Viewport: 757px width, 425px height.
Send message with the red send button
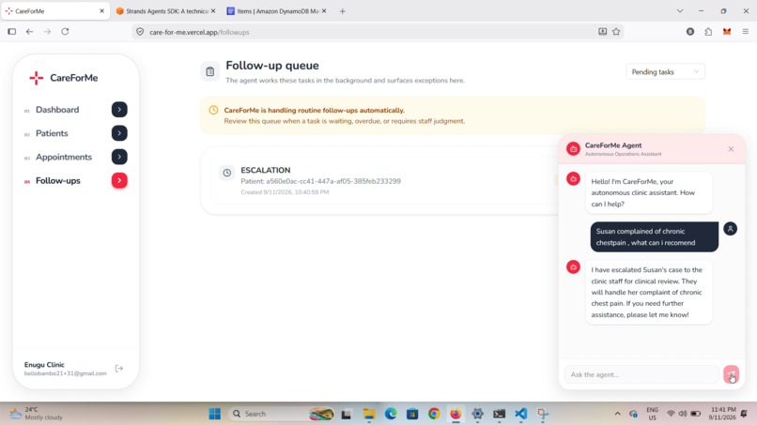coord(731,374)
